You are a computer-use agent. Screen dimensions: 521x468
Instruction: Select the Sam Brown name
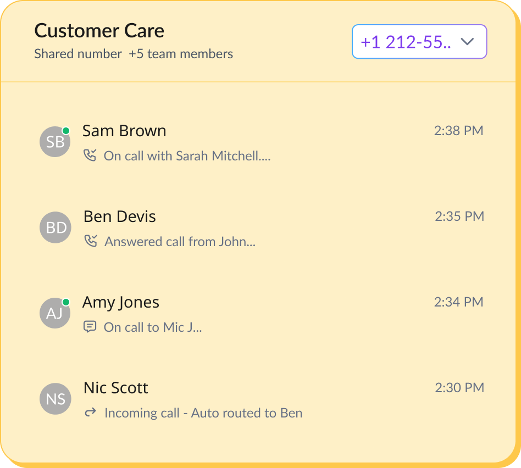pos(124,131)
